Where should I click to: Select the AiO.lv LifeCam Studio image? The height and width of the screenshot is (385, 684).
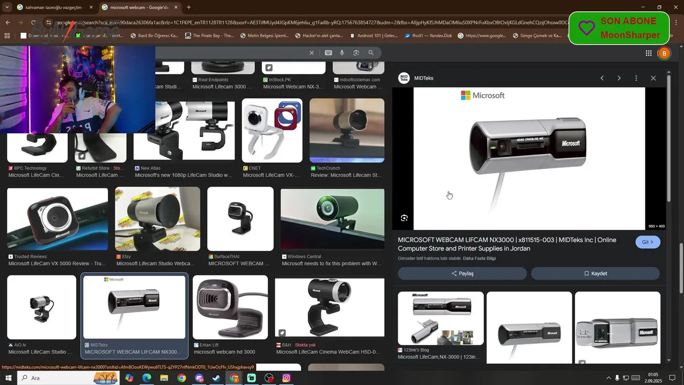pos(42,307)
